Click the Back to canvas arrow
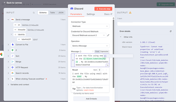 pyautogui.click(x=5, y=3)
